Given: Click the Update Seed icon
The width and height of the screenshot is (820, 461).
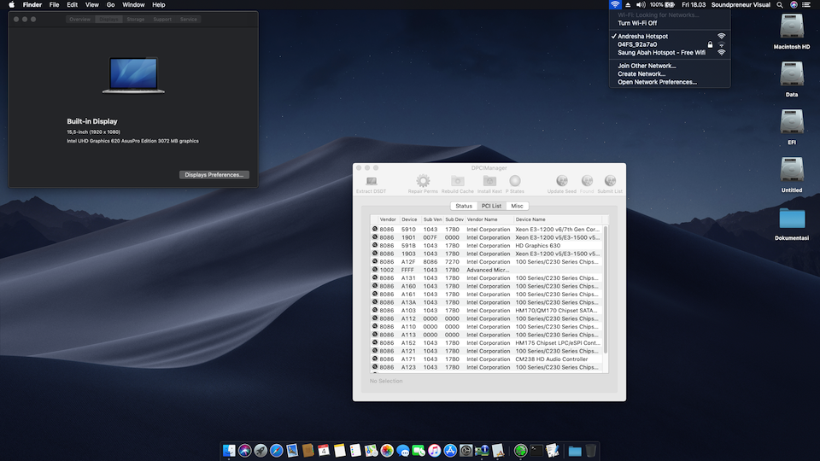Looking at the screenshot, I should point(561,181).
